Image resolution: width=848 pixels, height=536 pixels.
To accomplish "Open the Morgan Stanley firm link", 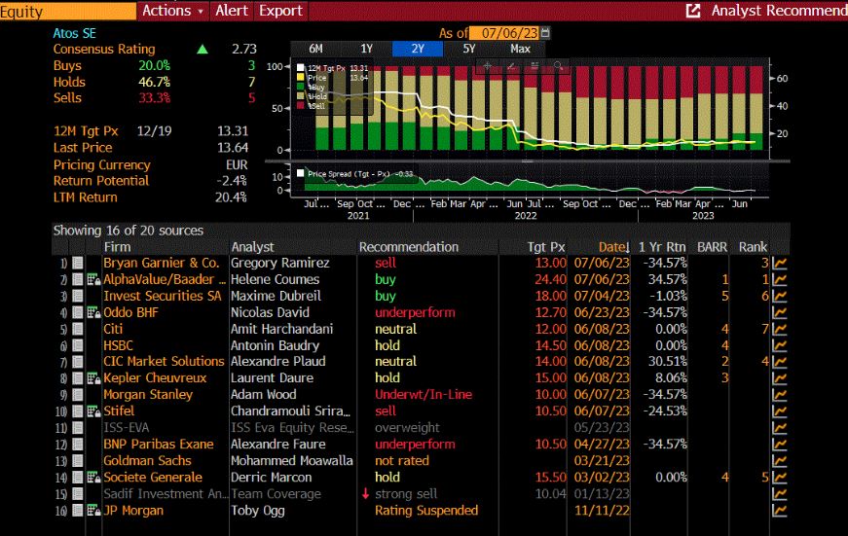I will tap(148, 394).
